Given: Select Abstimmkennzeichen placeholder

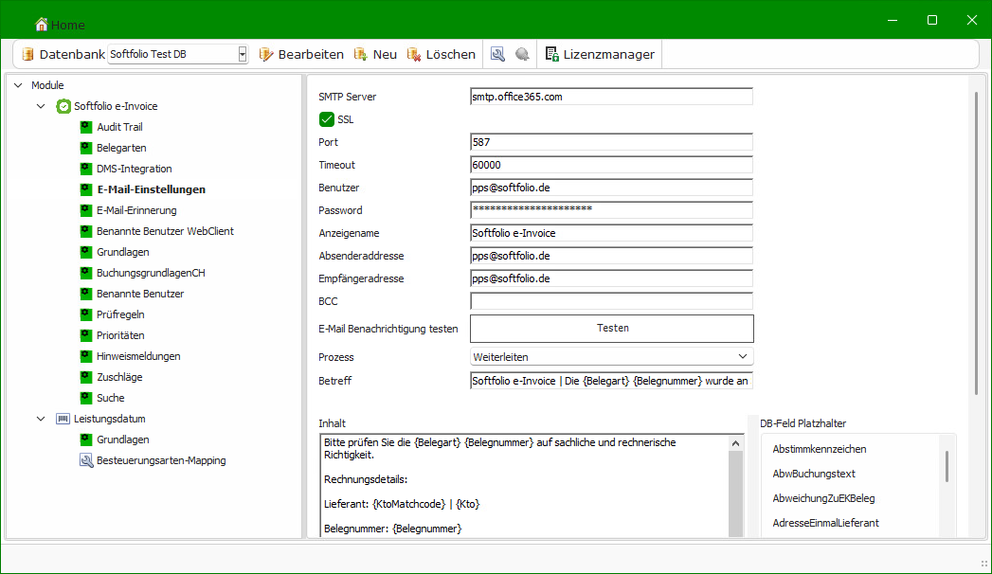Looking at the screenshot, I should 820,449.
